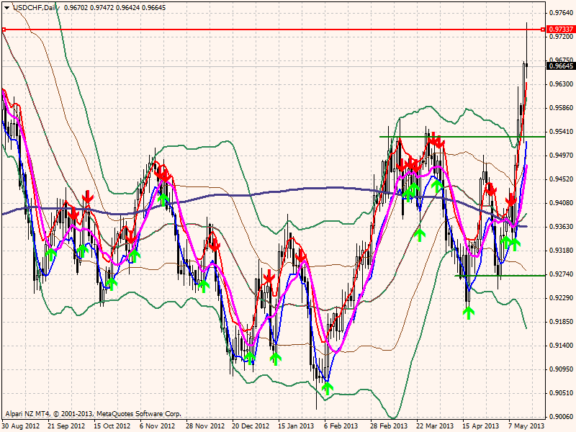Click the 0.93630 price axis label
The image size is (576, 432).
point(561,227)
